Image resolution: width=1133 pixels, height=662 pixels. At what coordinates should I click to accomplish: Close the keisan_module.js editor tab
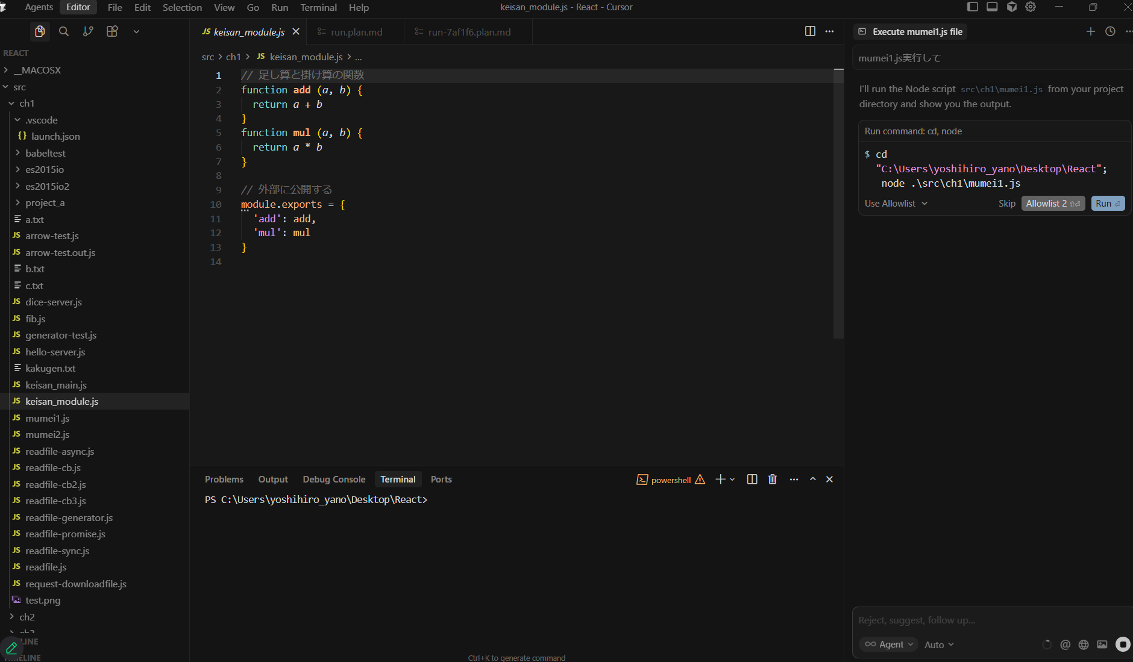tap(296, 31)
